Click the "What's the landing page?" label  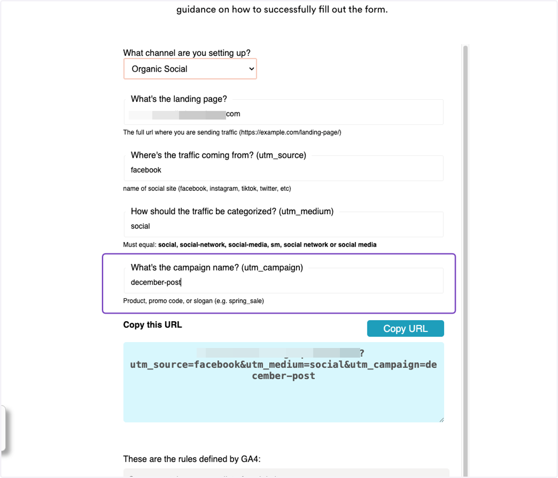pyautogui.click(x=179, y=99)
